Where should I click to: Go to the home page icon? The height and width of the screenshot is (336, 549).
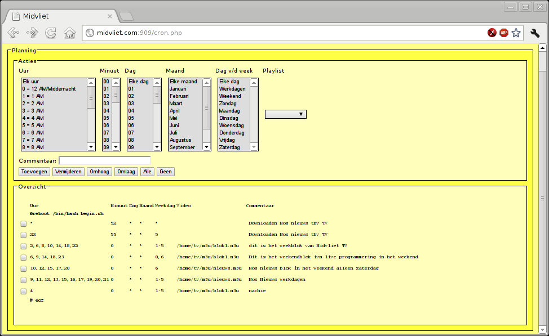coord(69,33)
